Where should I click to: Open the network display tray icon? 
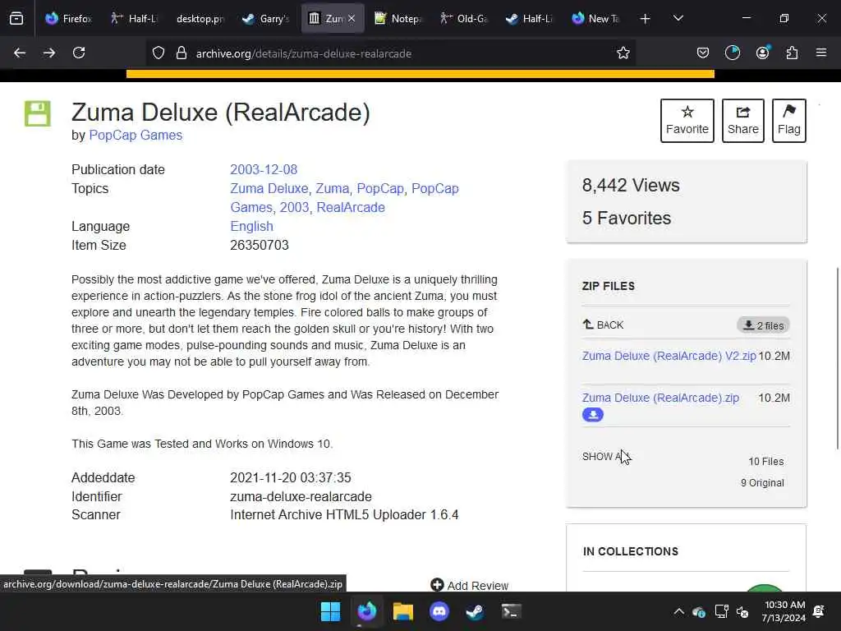(x=721, y=611)
